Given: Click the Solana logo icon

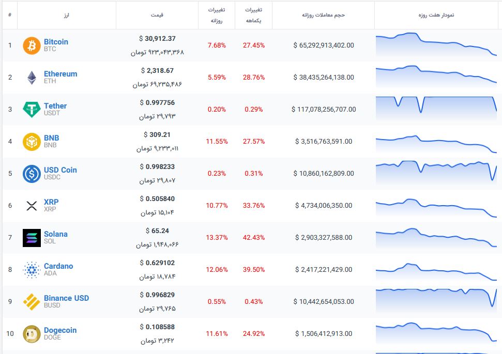Looking at the screenshot, I should (32, 238).
